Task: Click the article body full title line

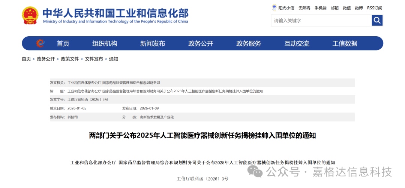Action: click(202, 163)
